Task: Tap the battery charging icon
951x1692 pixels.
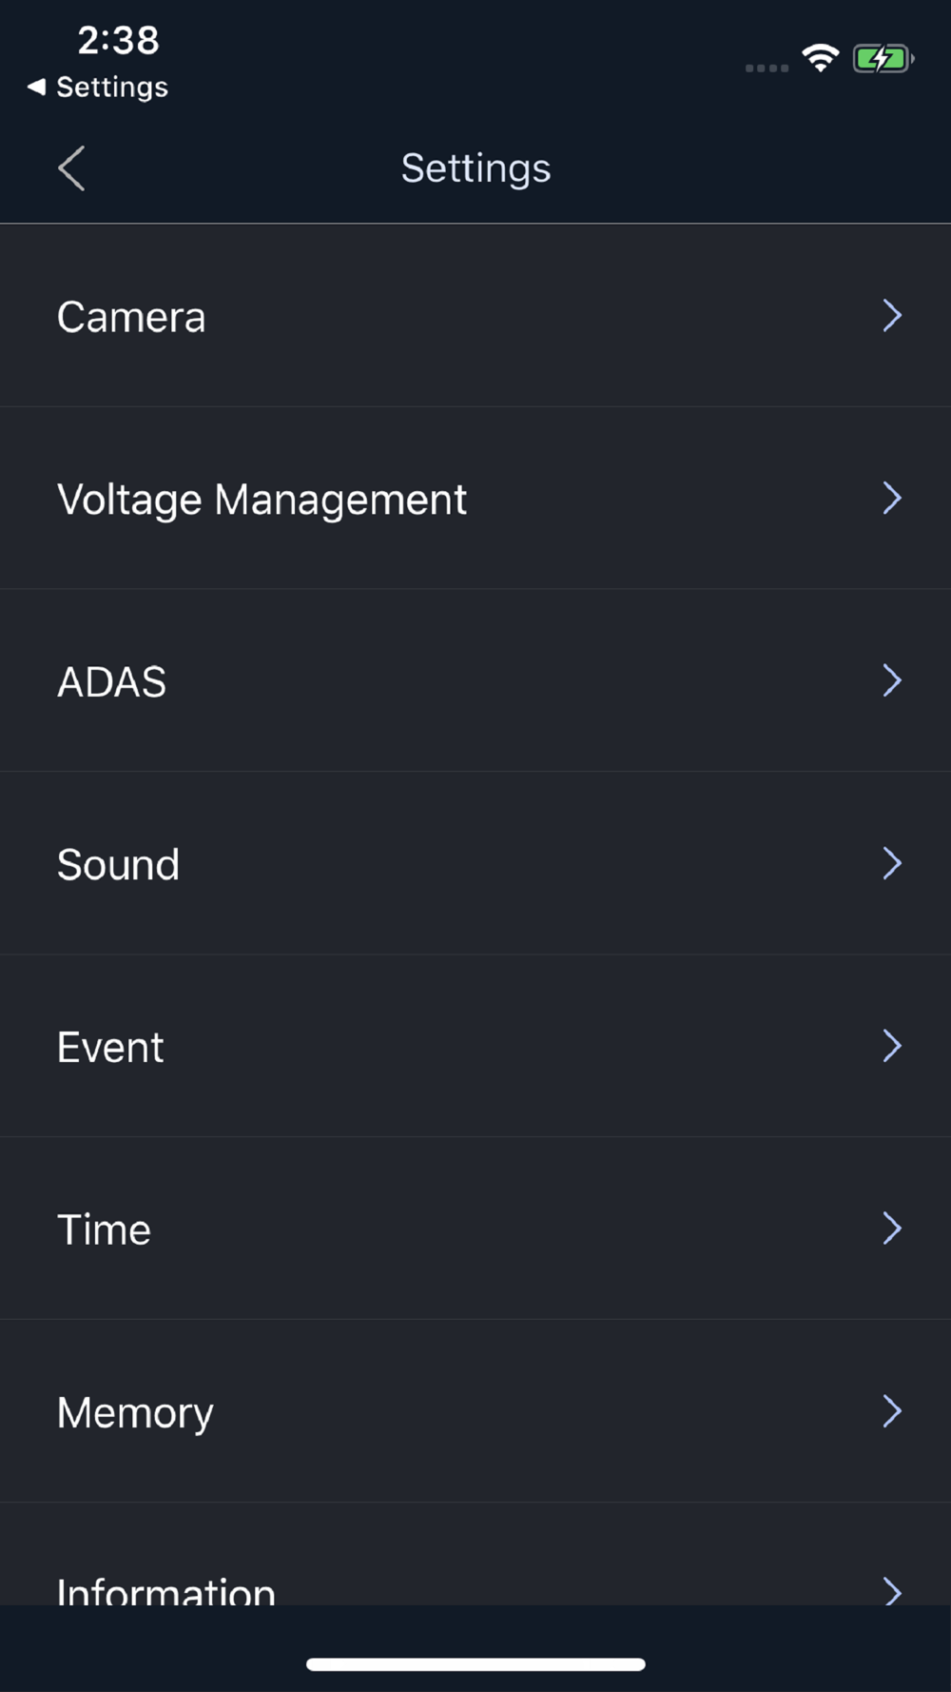Action: tap(883, 59)
